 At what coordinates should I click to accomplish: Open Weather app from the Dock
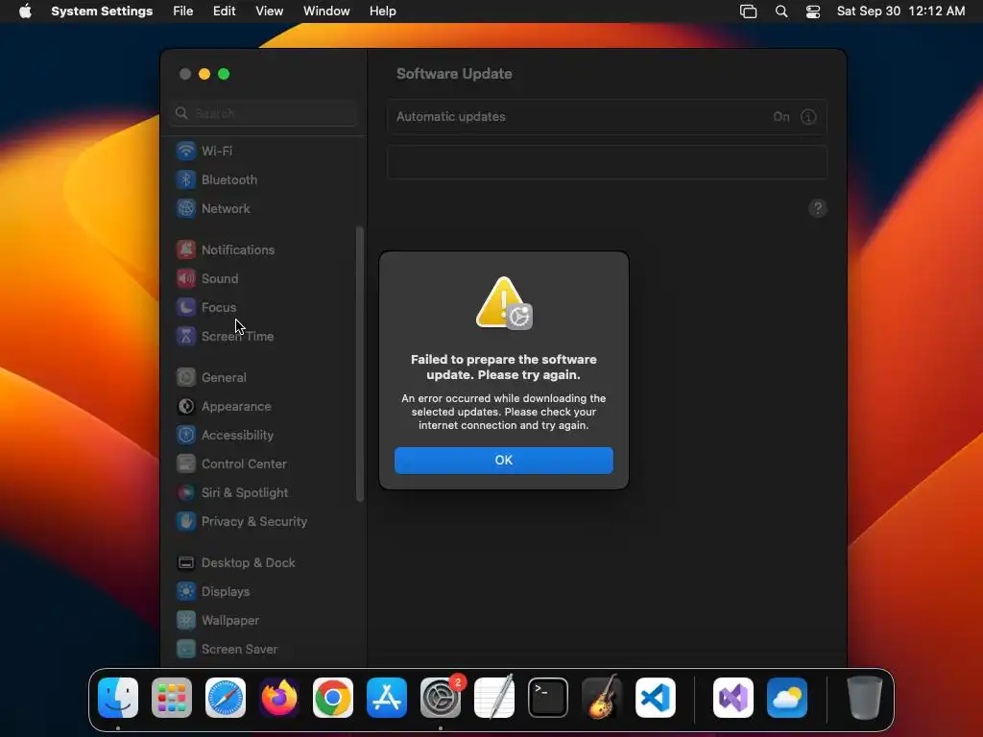coord(787,698)
